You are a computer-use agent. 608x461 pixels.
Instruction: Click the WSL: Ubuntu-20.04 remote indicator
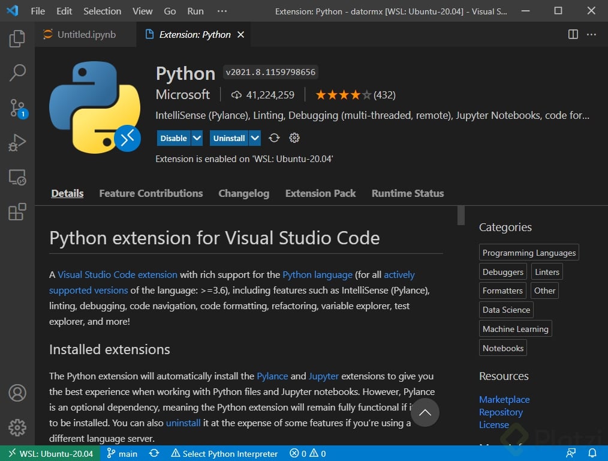coord(50,454)
